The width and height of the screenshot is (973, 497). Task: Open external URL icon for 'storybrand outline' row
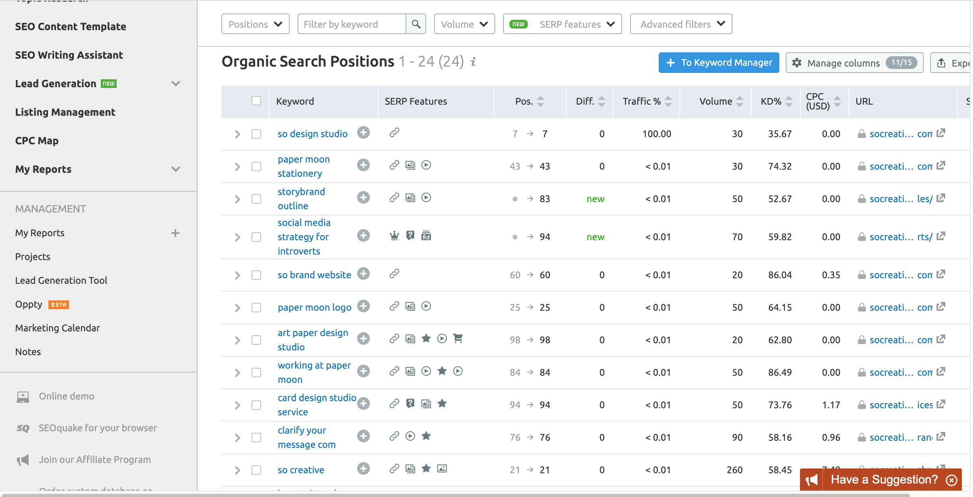(x=941, y=198)
